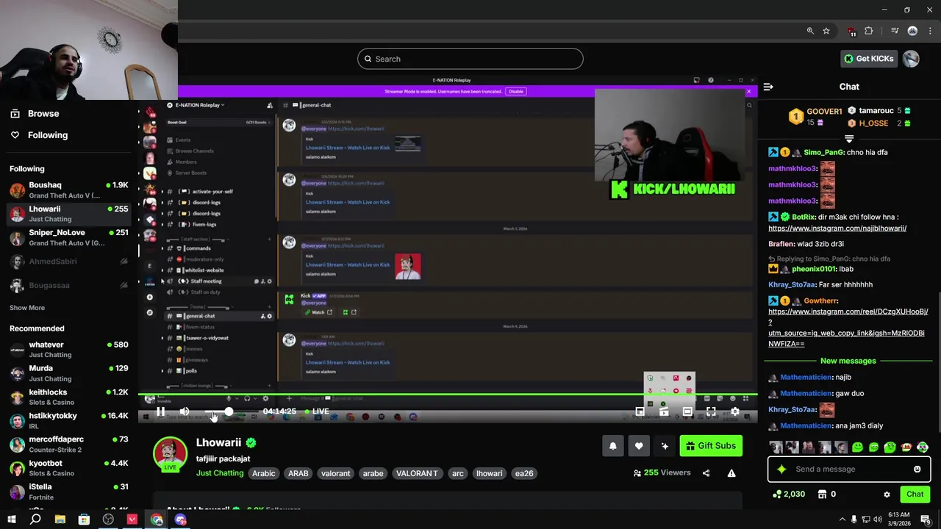The width and height of the screenshot is (941, 529).
Task: Create a clip using the clip icon
Action: coord(664,411)
